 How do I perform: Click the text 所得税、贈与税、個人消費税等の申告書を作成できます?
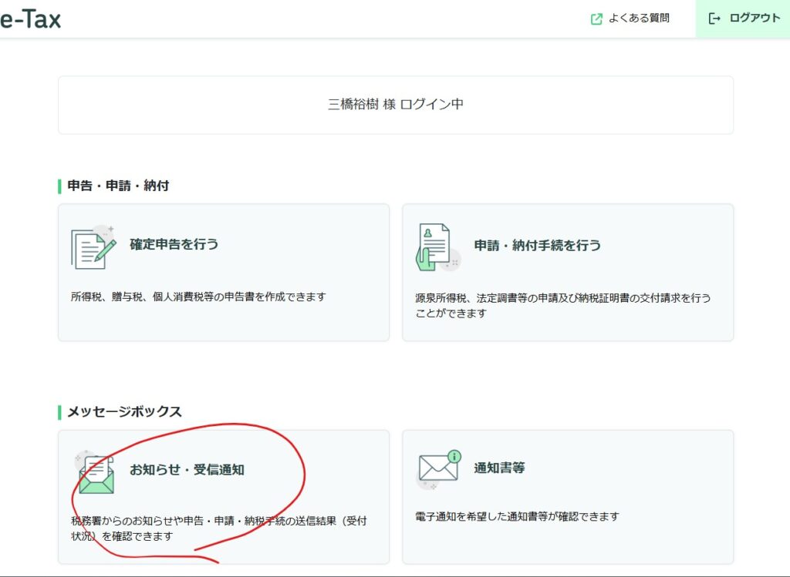point(198,297)
